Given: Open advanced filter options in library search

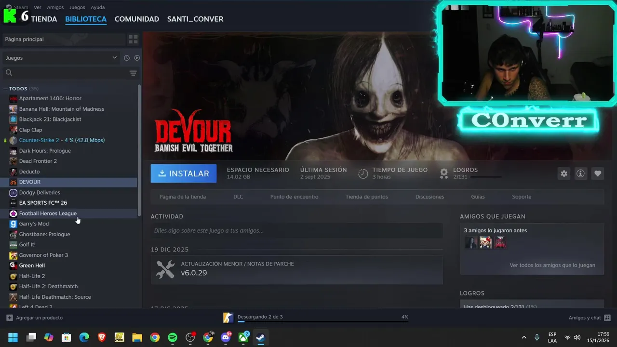Looking at the screenshot, I should (133, 73).
